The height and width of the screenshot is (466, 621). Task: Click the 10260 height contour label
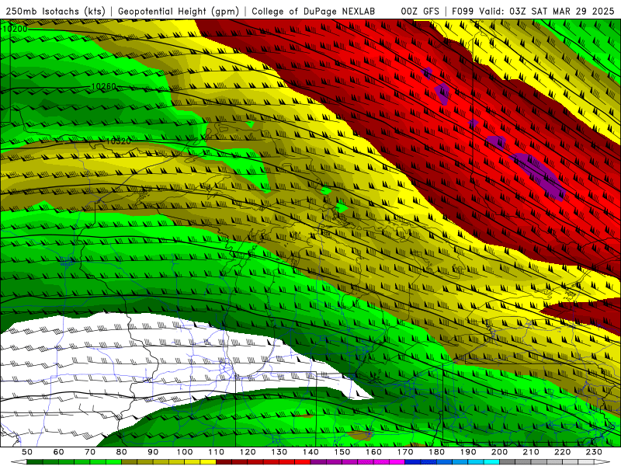pyautogui.click(x=104, y=86)
